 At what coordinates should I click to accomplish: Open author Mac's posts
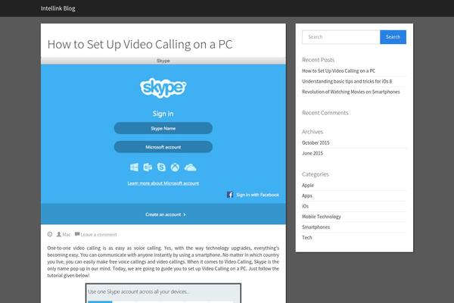(67, 235)
